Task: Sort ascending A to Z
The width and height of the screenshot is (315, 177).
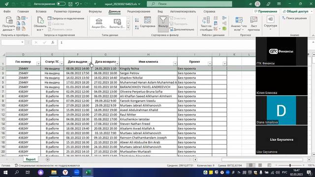Action: pyautogui.click(x=137, y=20)
